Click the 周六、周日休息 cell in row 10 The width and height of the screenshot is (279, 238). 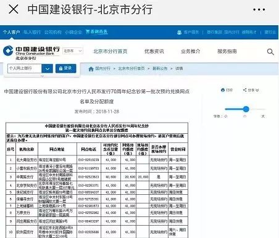178,232
